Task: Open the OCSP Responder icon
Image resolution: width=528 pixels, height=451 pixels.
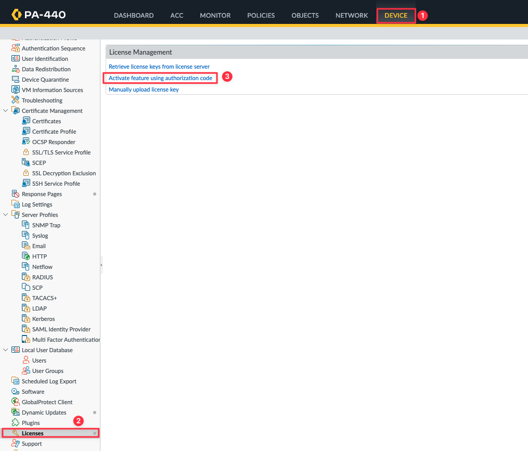Action: point(26,142)
